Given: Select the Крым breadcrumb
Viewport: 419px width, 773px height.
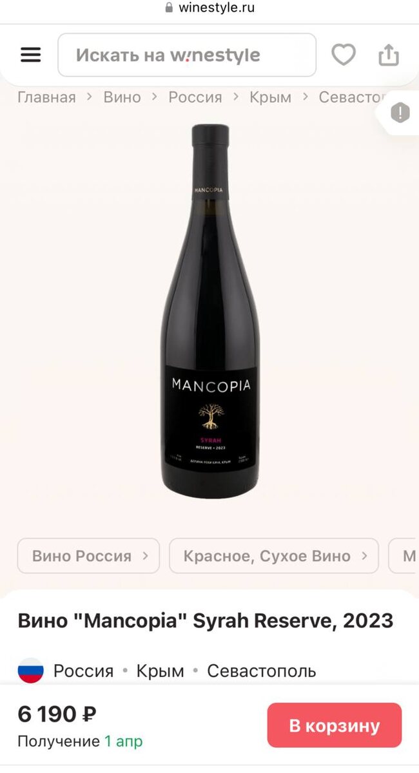Looking at the screenshot, I should tap(270, 97).
